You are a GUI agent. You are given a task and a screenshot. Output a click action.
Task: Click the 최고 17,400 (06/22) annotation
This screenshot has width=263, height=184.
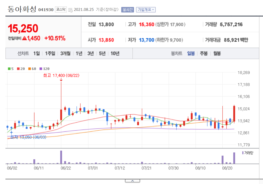[x=61, y=75]
